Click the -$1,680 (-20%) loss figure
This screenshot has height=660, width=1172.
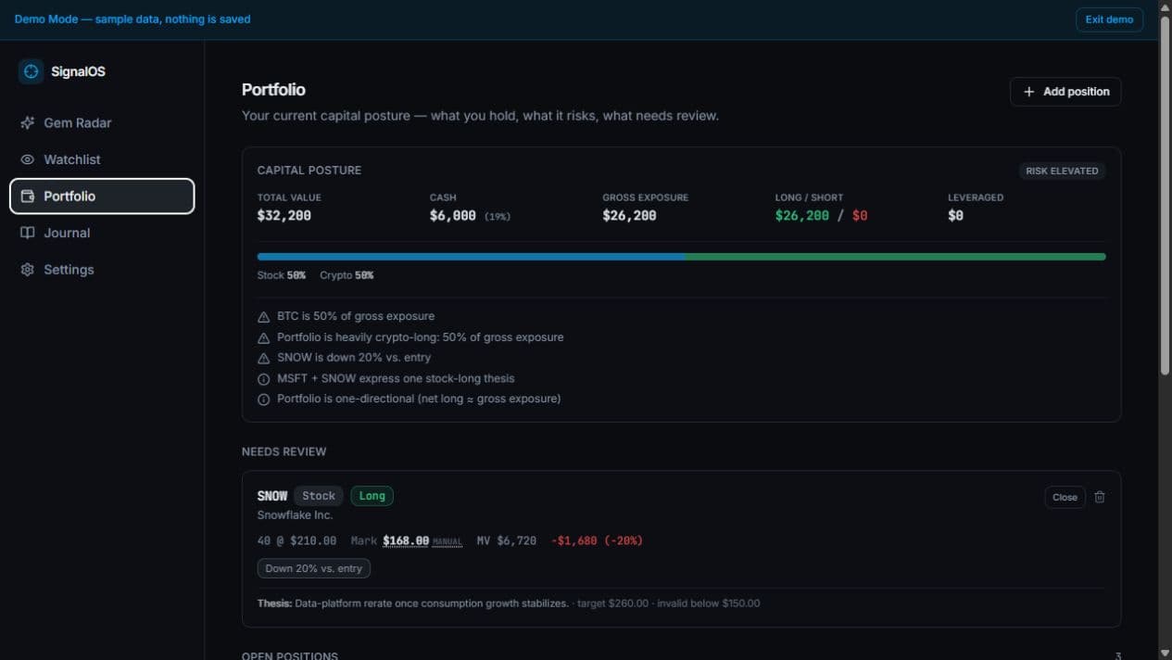point(597,540)
